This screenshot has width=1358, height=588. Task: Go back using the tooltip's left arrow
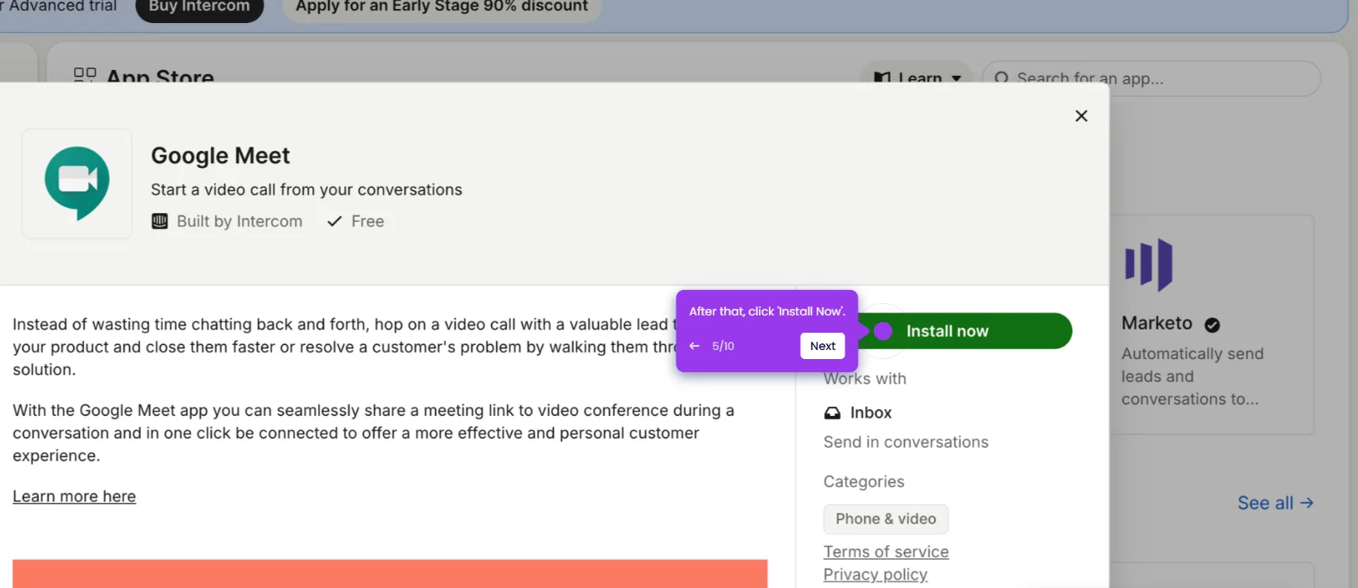(695, 346)
